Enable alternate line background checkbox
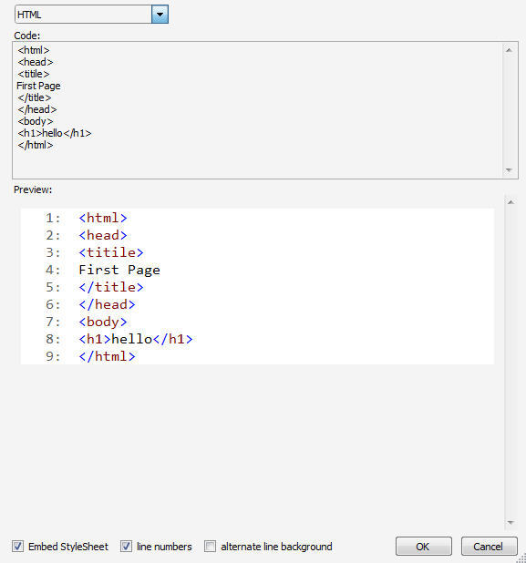 [211, 546]
